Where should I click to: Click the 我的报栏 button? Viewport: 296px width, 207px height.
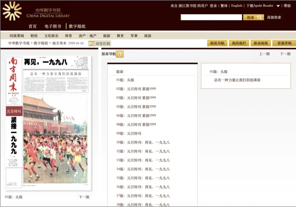click(239, 43)
